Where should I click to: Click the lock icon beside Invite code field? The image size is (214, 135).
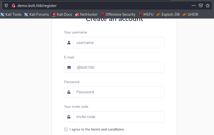[x=69, y=117]
